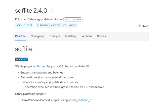
Task: Open the Changelog tab
Action: coord(37,36)
